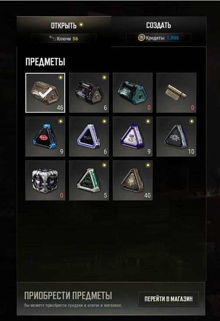
Task: Choose the purple triangular crate with count 9
Action: [x=133, y=136]
